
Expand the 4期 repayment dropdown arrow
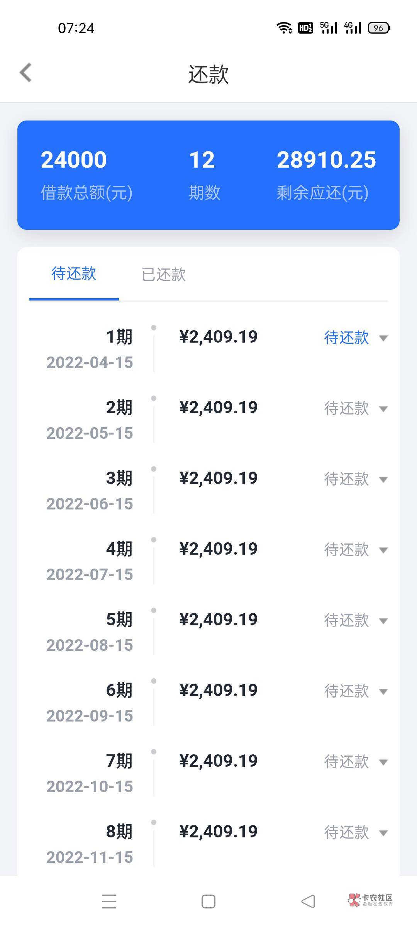(383, 550)
